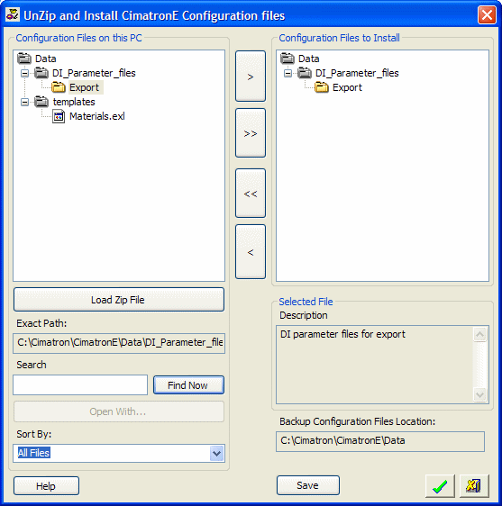Move all files right with >> button
Viewport: 502px width, 506px height.
[x=251, y=133]
